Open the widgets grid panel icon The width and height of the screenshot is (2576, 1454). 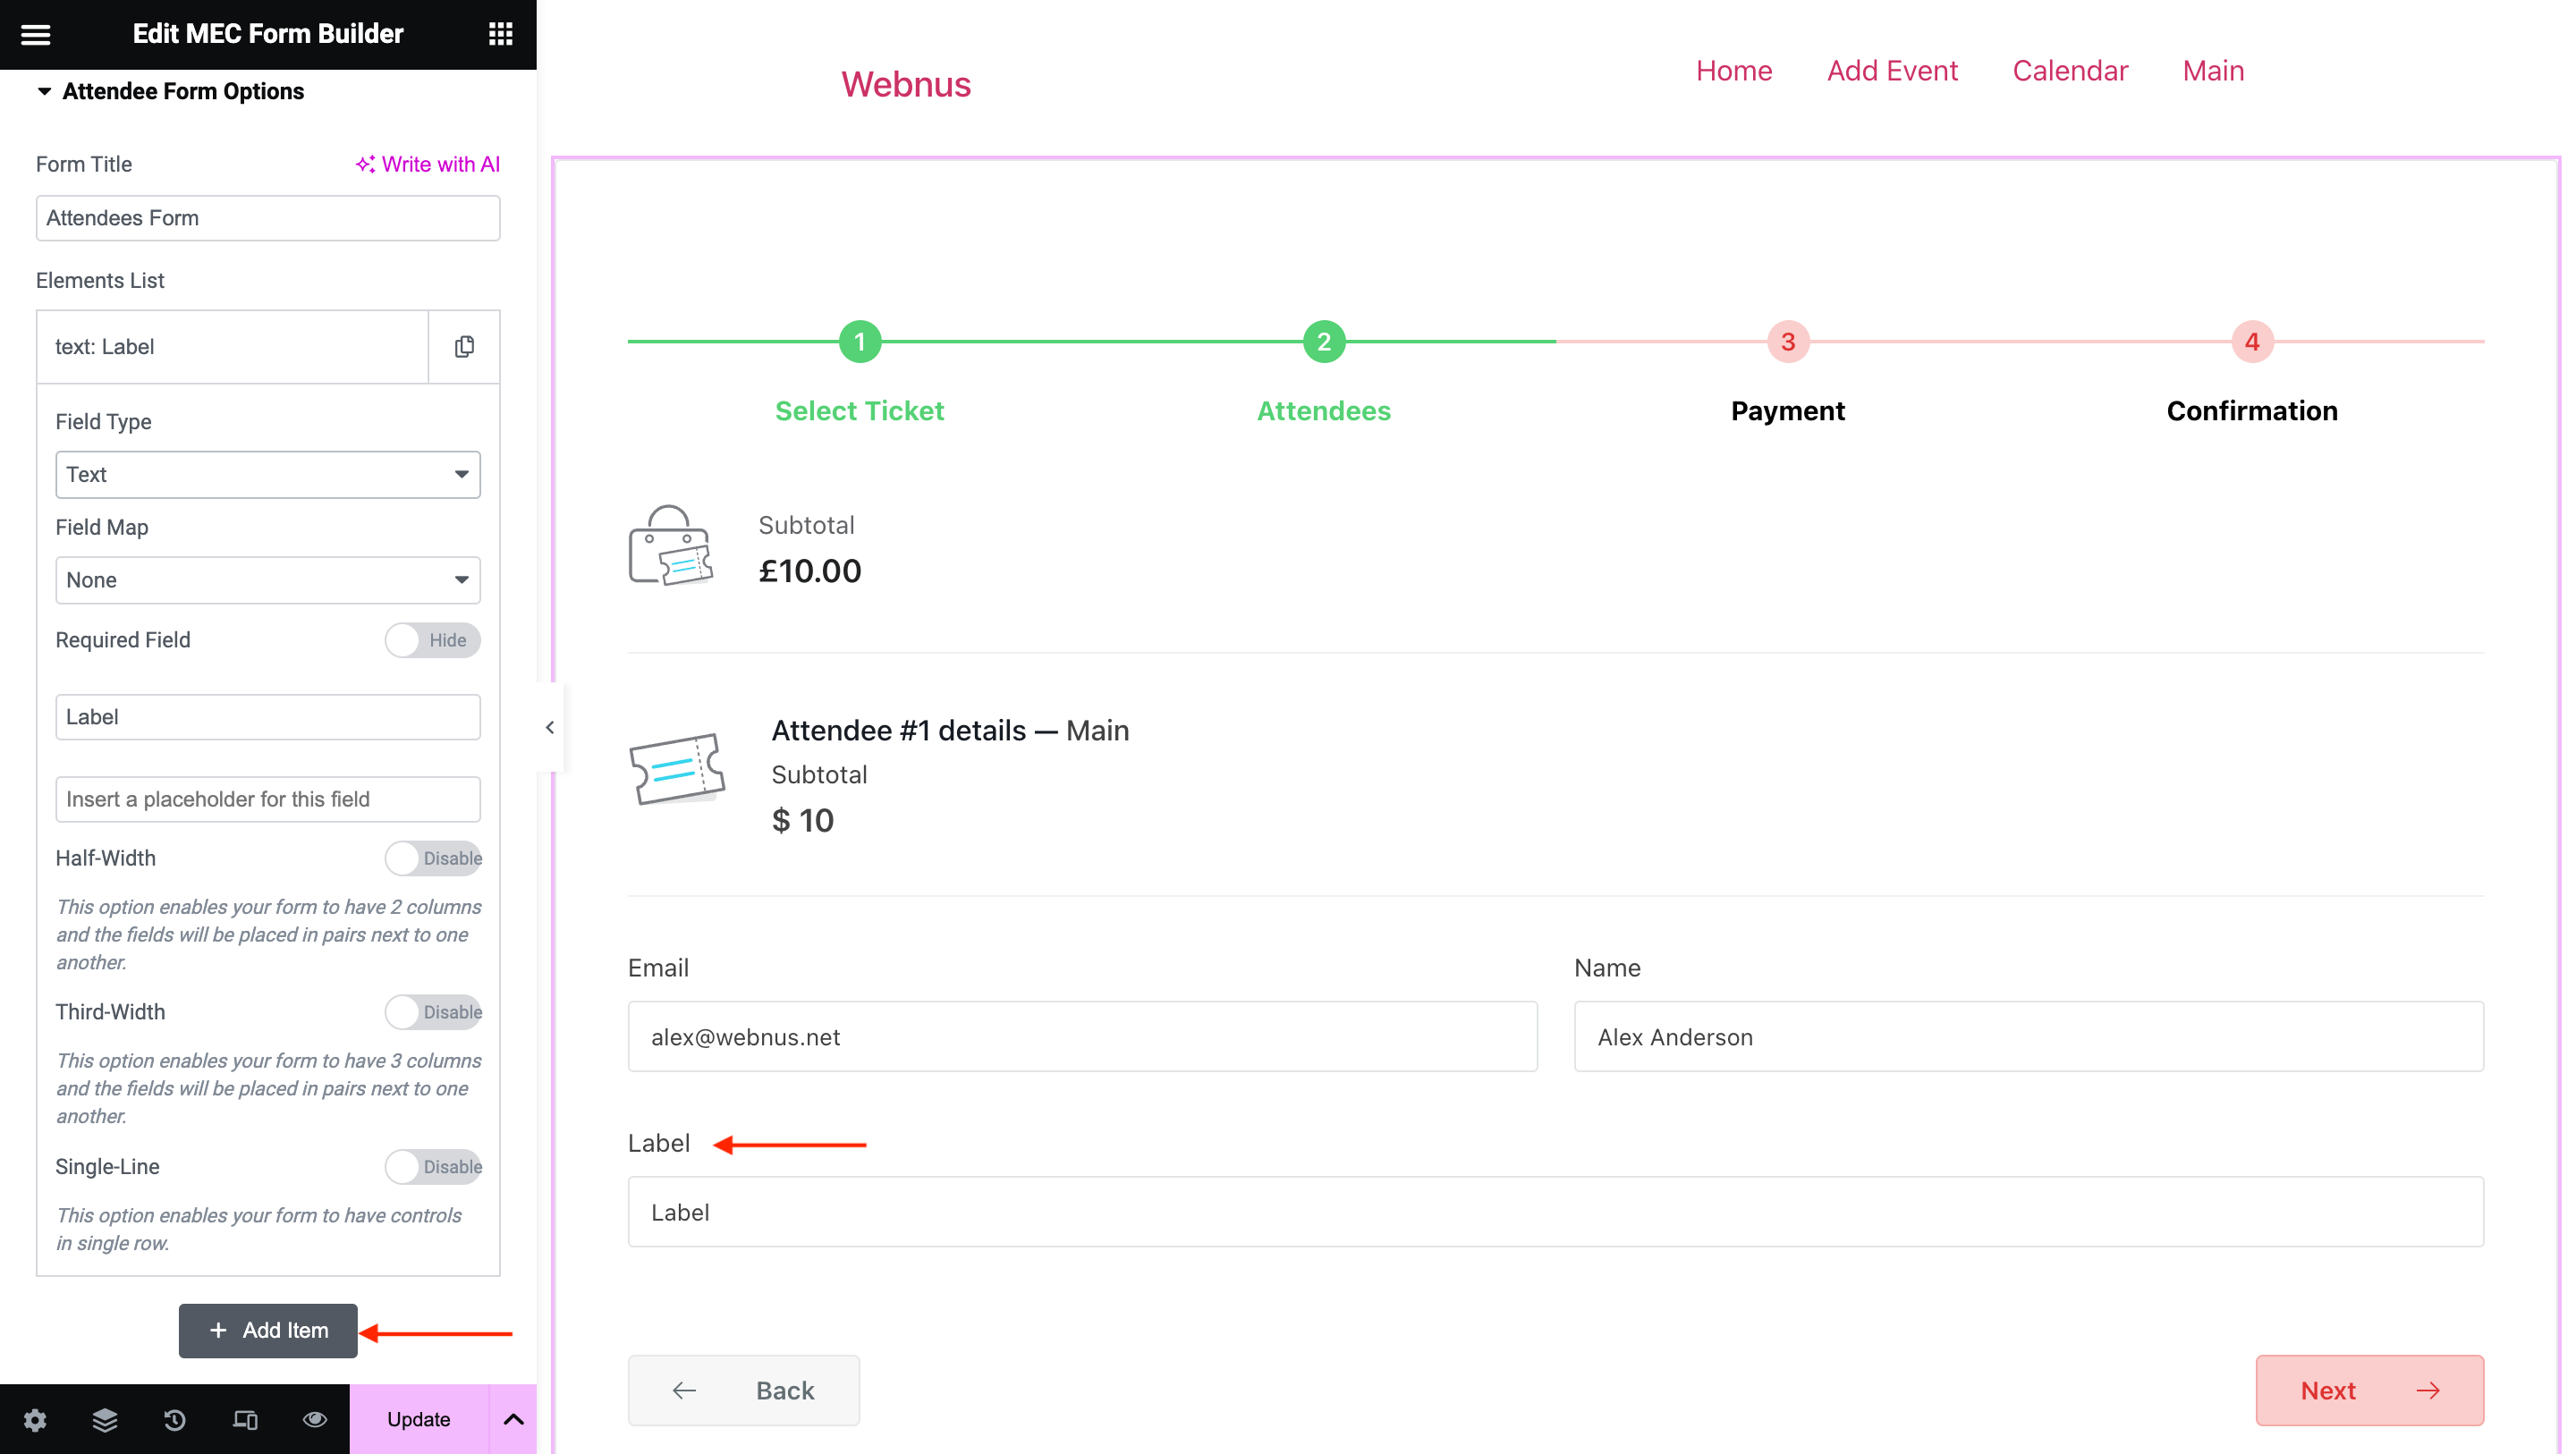500,34
